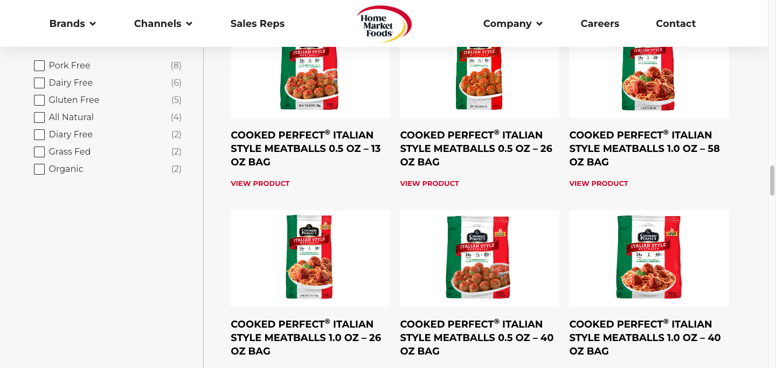Click View Product for 13 oz bag
The height and width of the screenshot is (368, 776).
click(260, 184)
